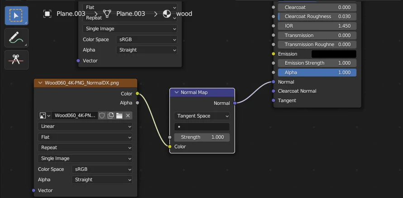Screen dimensions: 403x198
Task: Open image file folder icon
Action: click(x=119, y=115)
